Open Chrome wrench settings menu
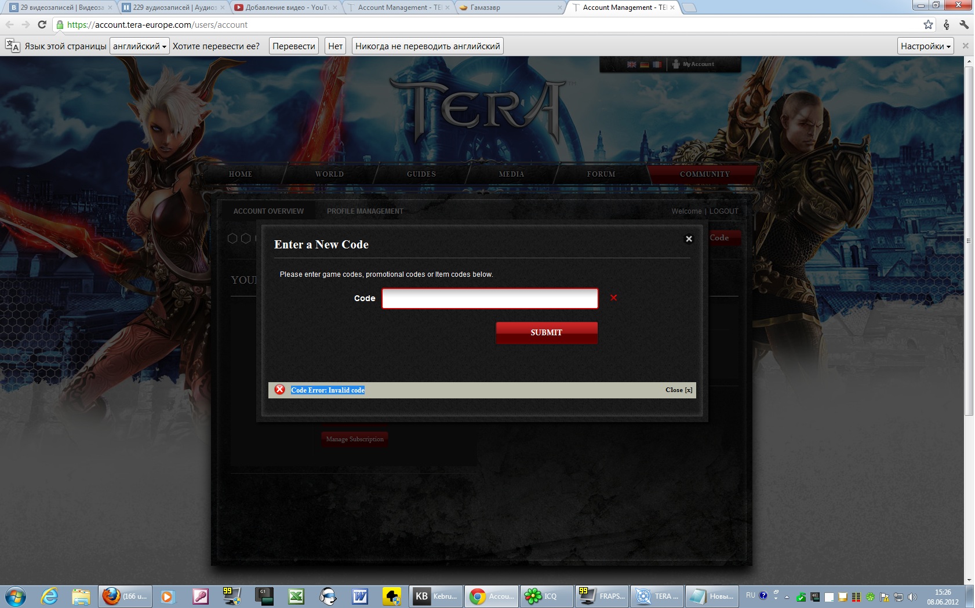 pyautogui.click(x=964, y=24)
